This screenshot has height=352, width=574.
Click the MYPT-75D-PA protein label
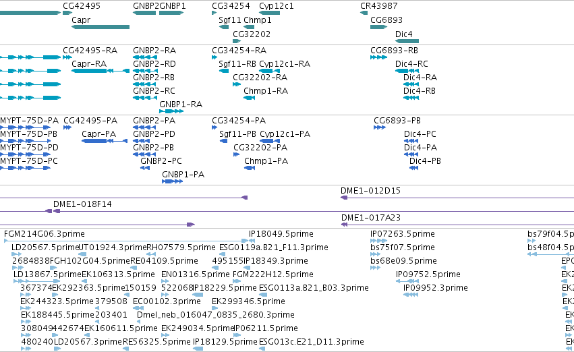[x=29, y=121]
